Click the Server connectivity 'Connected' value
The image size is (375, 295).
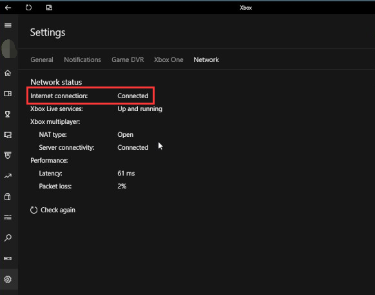(133, 148)
